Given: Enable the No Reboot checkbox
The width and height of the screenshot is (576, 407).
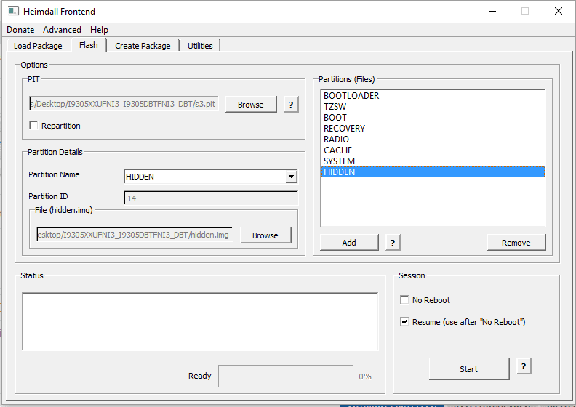Looking at the screenshot, I should click(x=404, y=300).
